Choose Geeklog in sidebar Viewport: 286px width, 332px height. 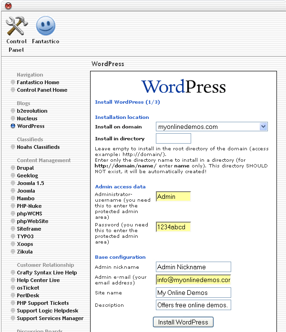(27, 176)
